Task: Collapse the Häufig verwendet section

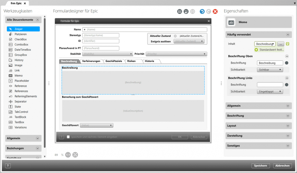Action: [288, 34]
